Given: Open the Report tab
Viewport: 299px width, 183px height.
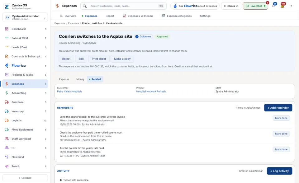Looking at the screenshot, I should 110,16.
